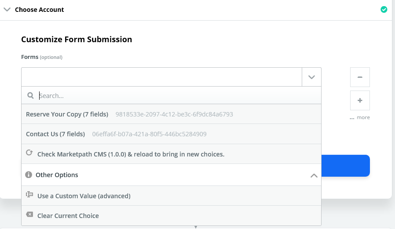Image resolution: width=395 pixels, height=229 pixels.
Task: Click the reload circular arrow icon
Action: (29, 153)
